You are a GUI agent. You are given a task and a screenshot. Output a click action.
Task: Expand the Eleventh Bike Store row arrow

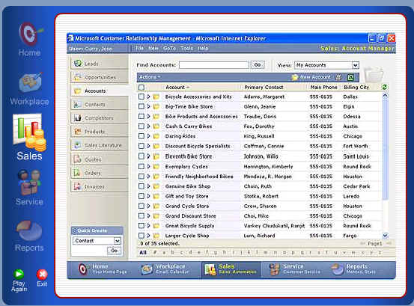148,156
